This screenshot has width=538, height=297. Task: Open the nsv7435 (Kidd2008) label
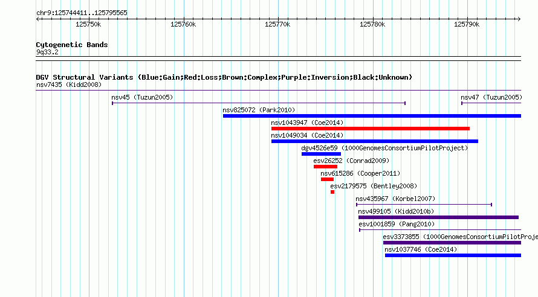pos(69,85)
